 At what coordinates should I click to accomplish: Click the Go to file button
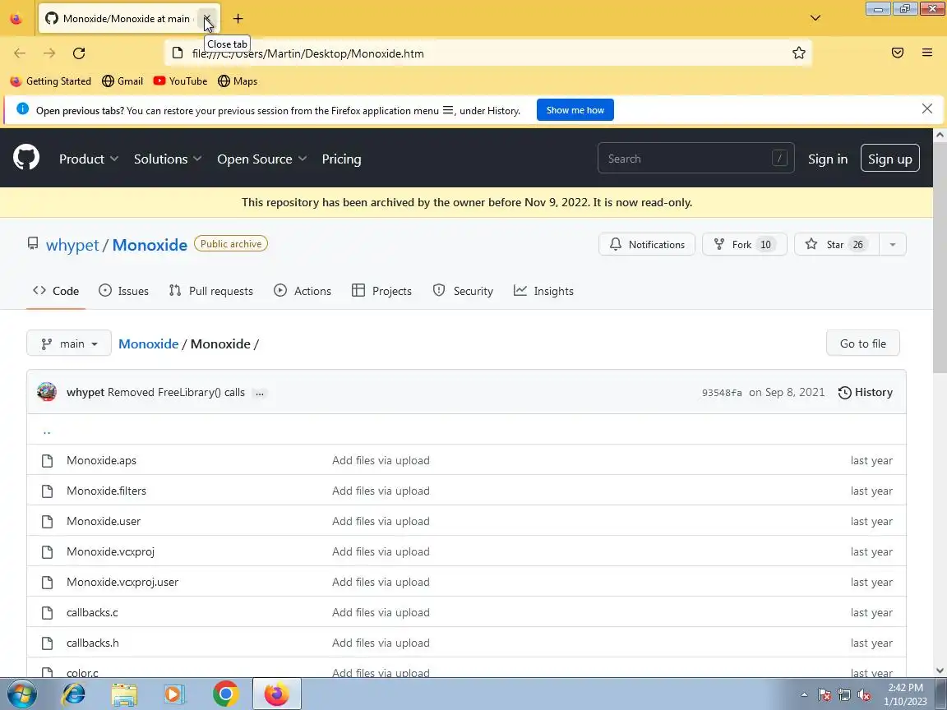coord(862,343)
